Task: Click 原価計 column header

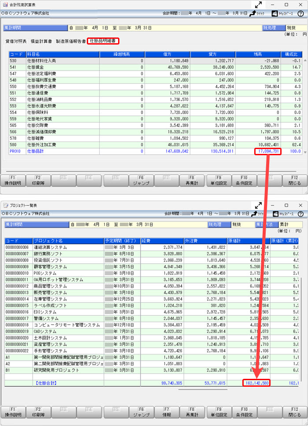Action: tap(249, 241)
